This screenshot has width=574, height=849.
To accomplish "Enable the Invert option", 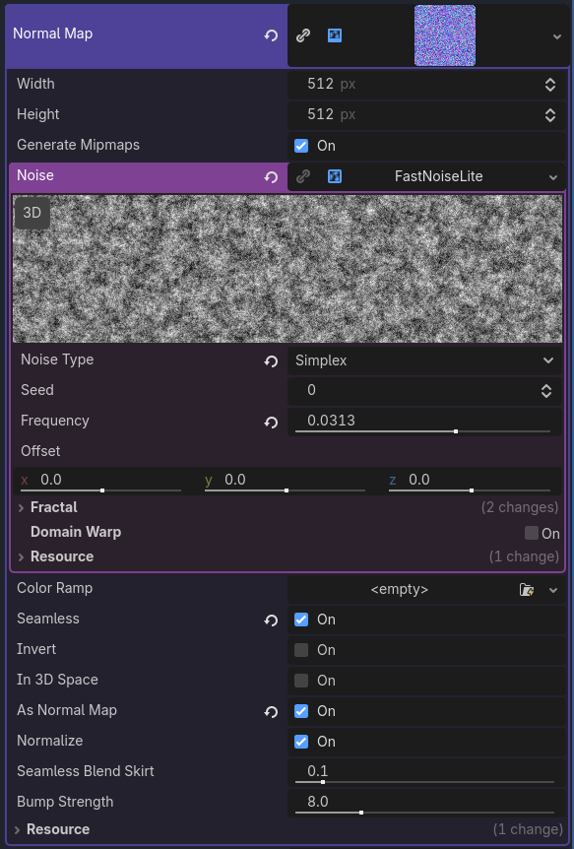I will 300,650.
